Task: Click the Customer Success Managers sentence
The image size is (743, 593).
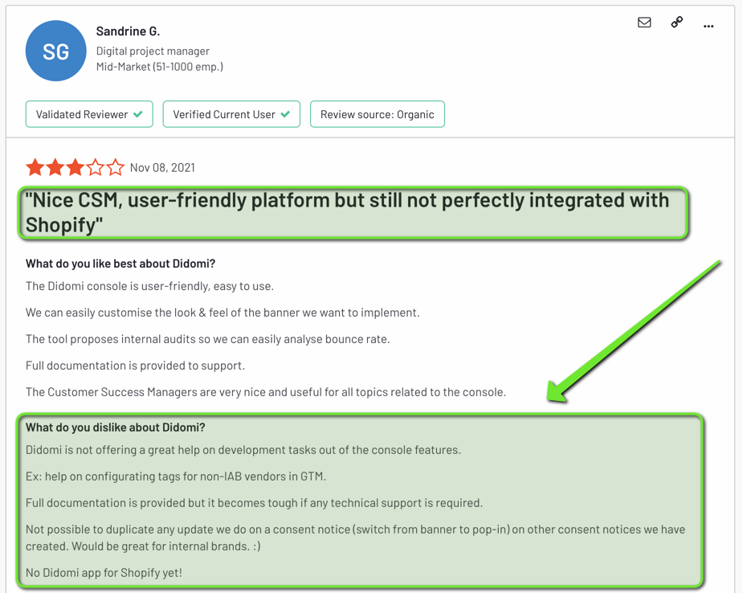Action: click(266, 392)
